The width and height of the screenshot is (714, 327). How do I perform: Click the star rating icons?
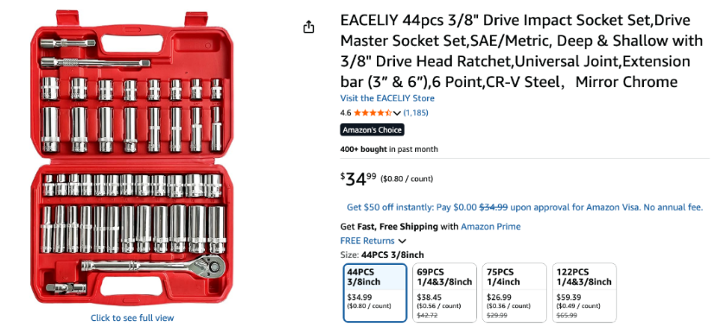click(x=373, y=113)
